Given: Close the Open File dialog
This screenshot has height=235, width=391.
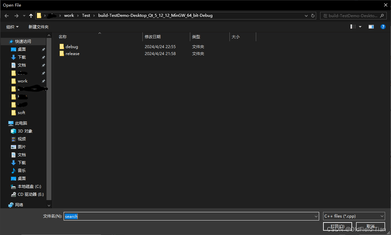Looking at the screenshot, I should pos(385,5).
